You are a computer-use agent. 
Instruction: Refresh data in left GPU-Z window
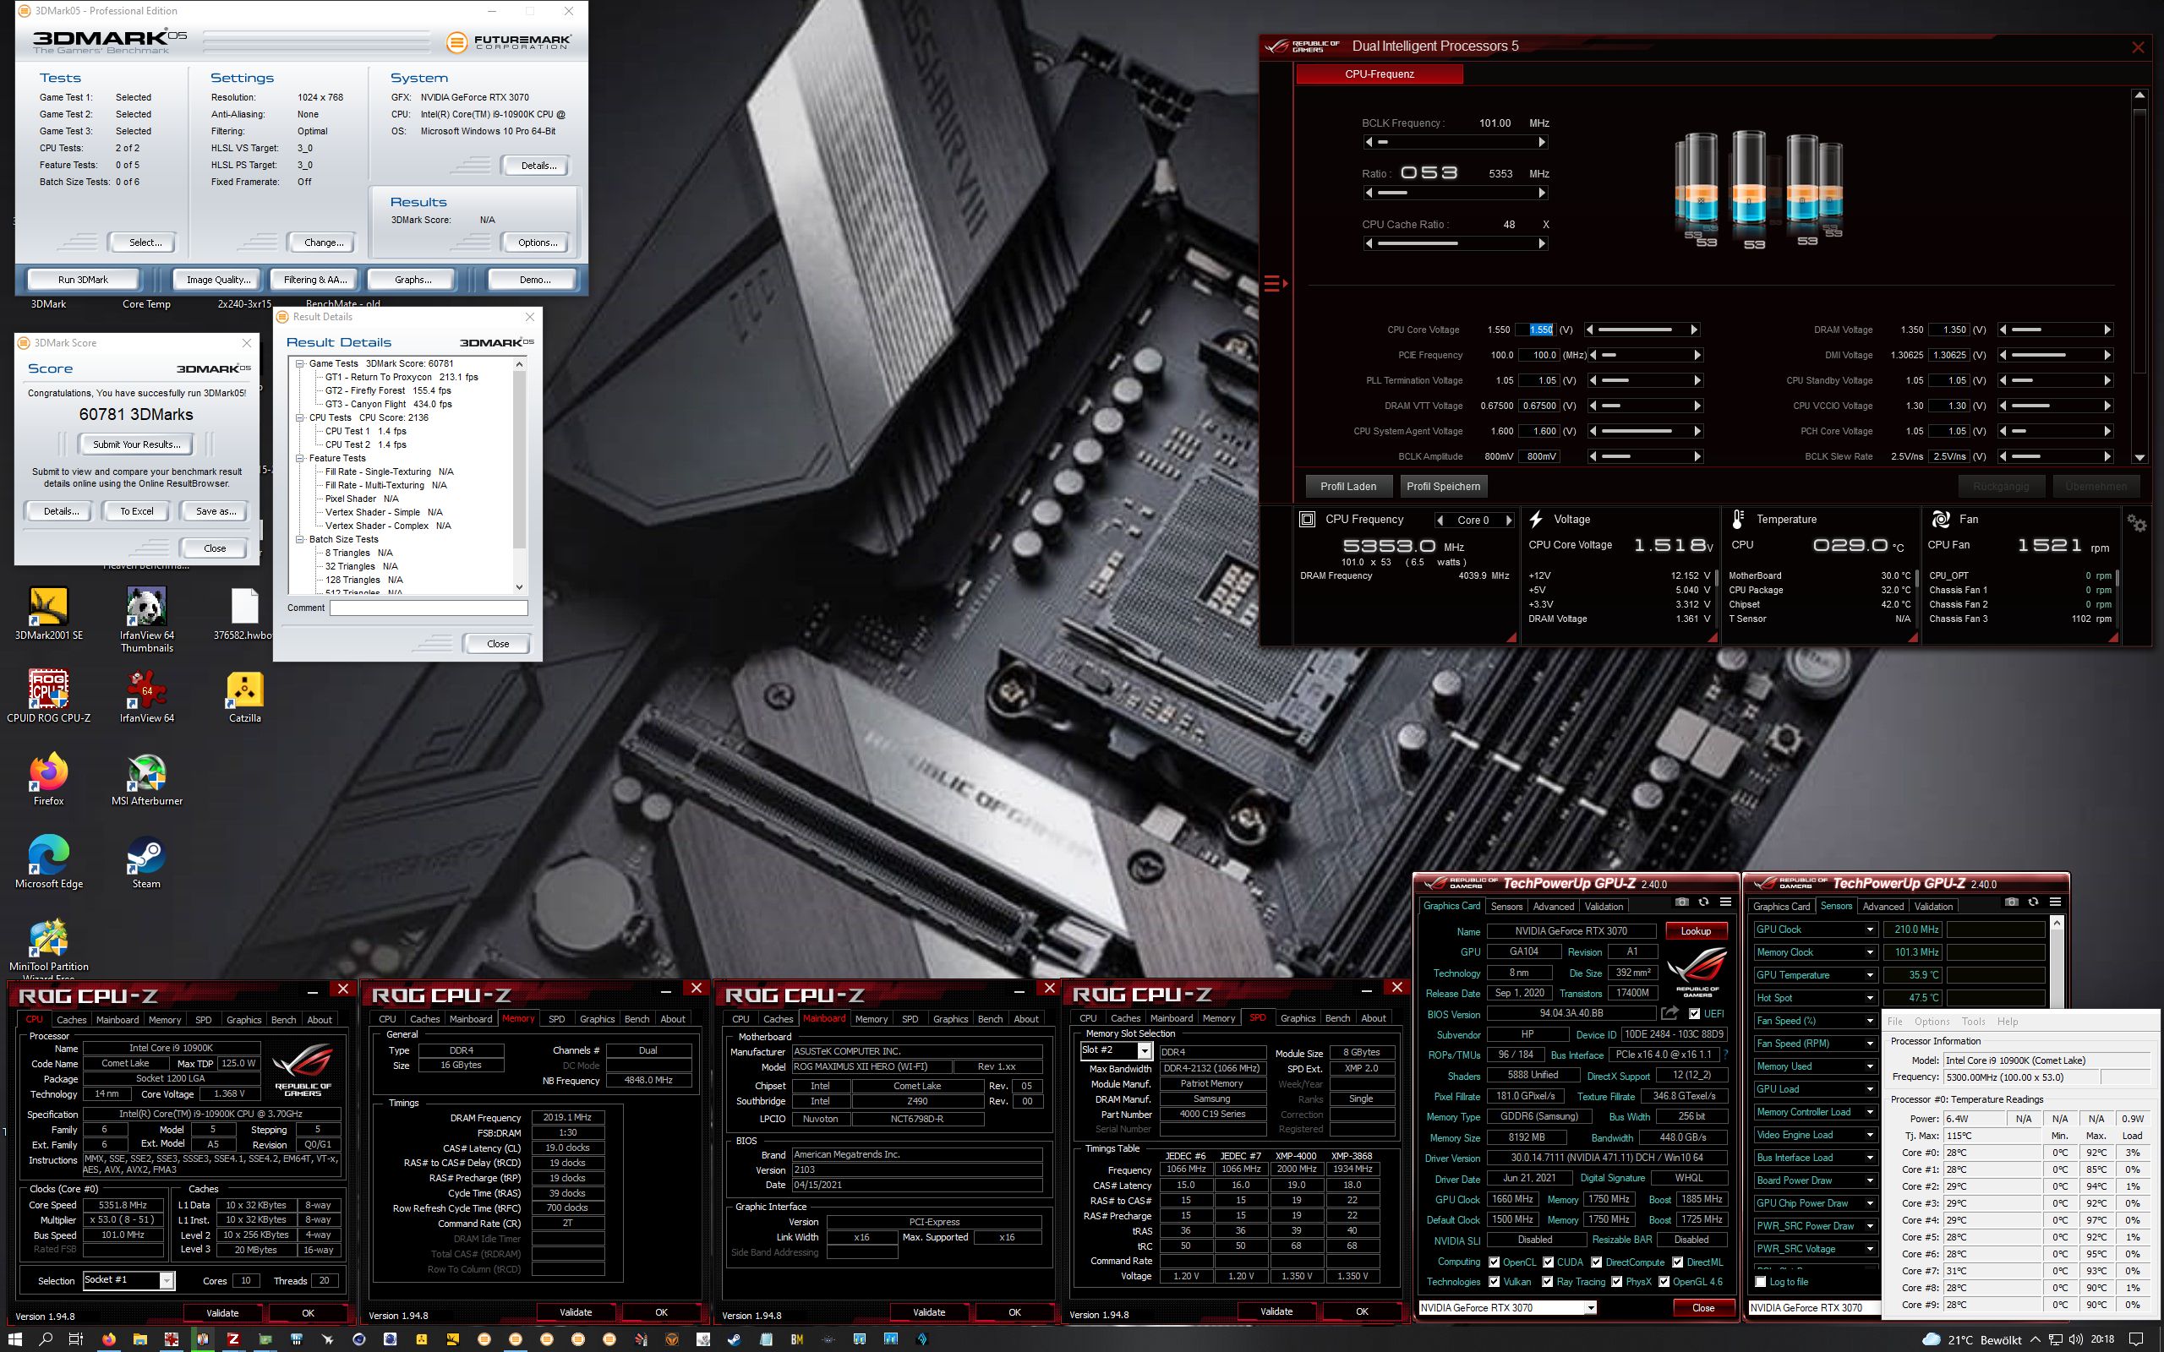(1703, 902)
